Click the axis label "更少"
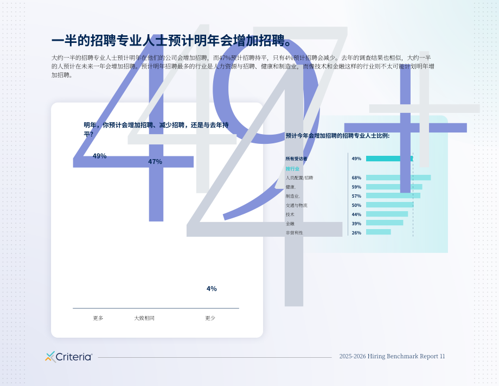 [x=210, y=318]
